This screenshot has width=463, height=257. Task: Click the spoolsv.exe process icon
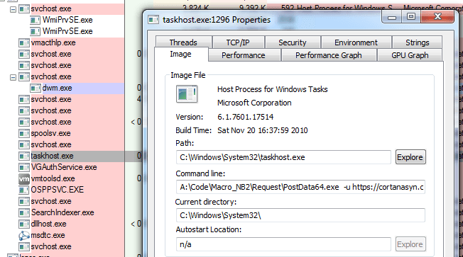point(24,133)
